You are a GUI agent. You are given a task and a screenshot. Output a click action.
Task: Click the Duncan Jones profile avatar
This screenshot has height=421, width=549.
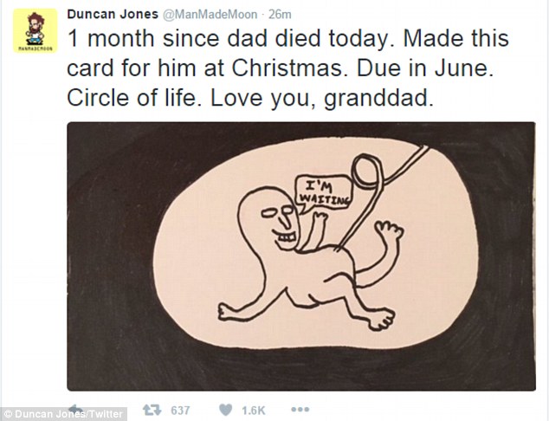tap(35, 30)
